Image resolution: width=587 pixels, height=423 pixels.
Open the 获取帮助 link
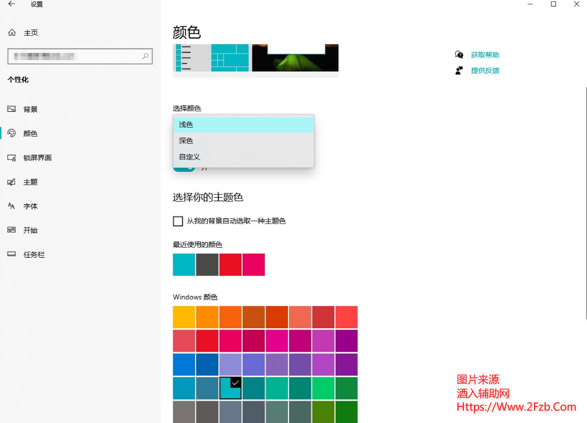click(485, 55)
